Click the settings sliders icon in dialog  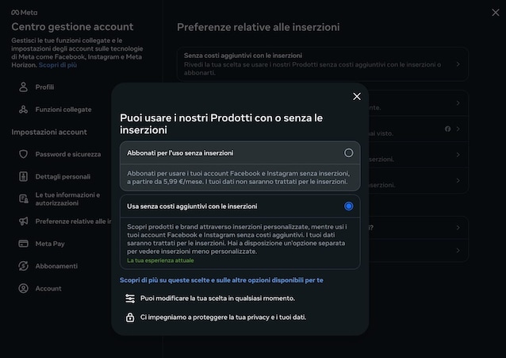pyautogui.click(x=130, y=298)
